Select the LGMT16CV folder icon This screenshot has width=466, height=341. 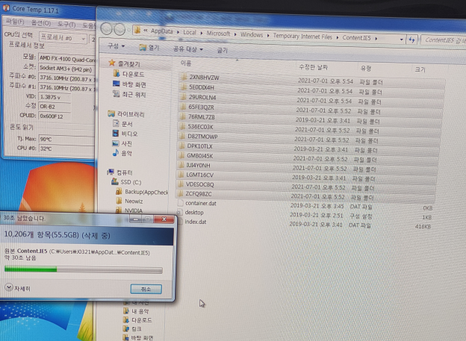click(x=181, y=175)
